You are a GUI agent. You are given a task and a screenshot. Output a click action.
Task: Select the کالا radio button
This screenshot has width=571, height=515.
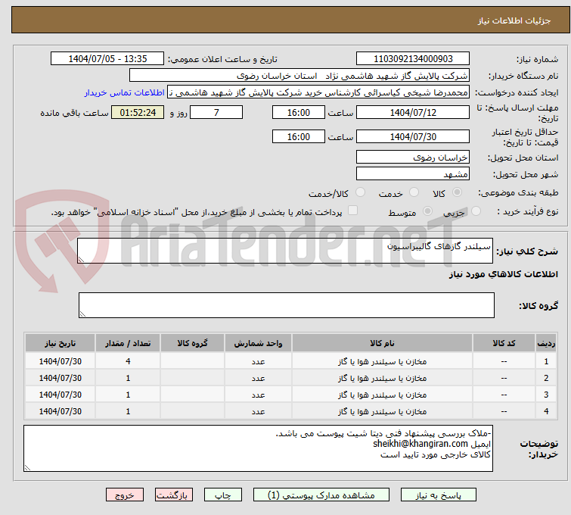pyautogui.click(x=457, y=192)
